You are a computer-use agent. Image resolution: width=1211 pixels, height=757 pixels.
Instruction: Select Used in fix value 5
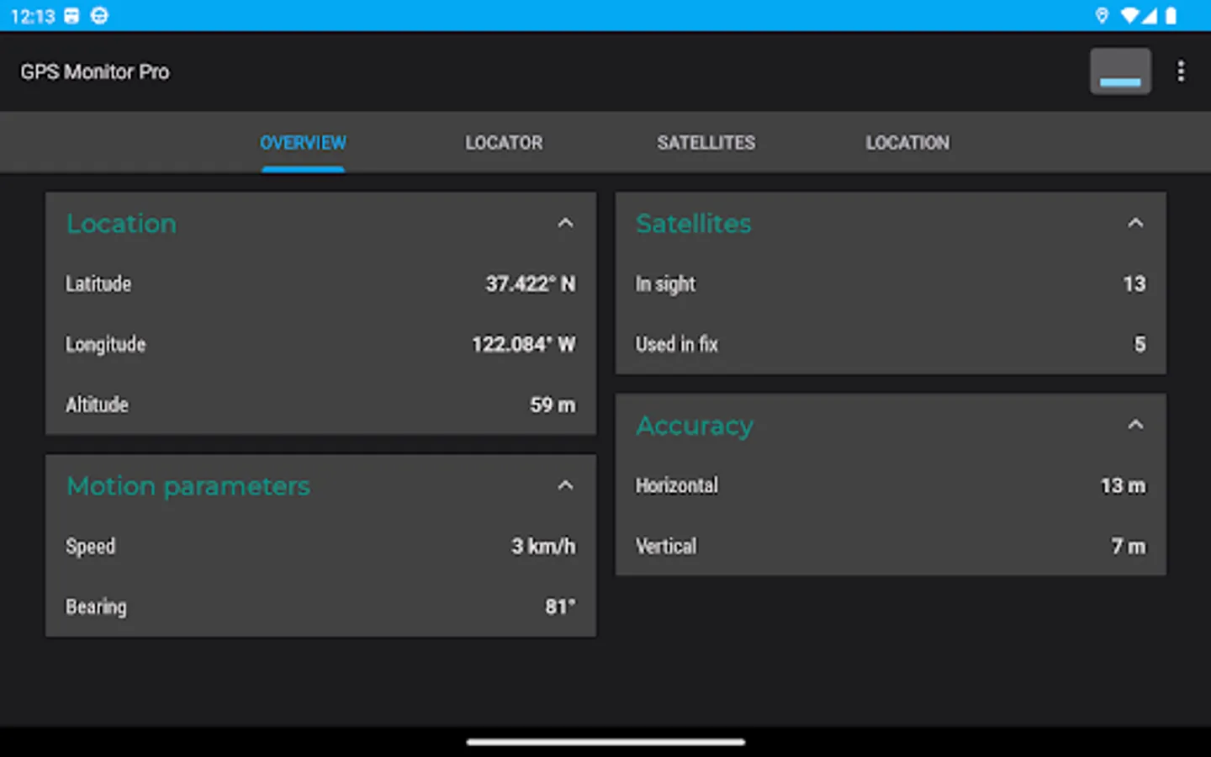(x=1140, y=345)
